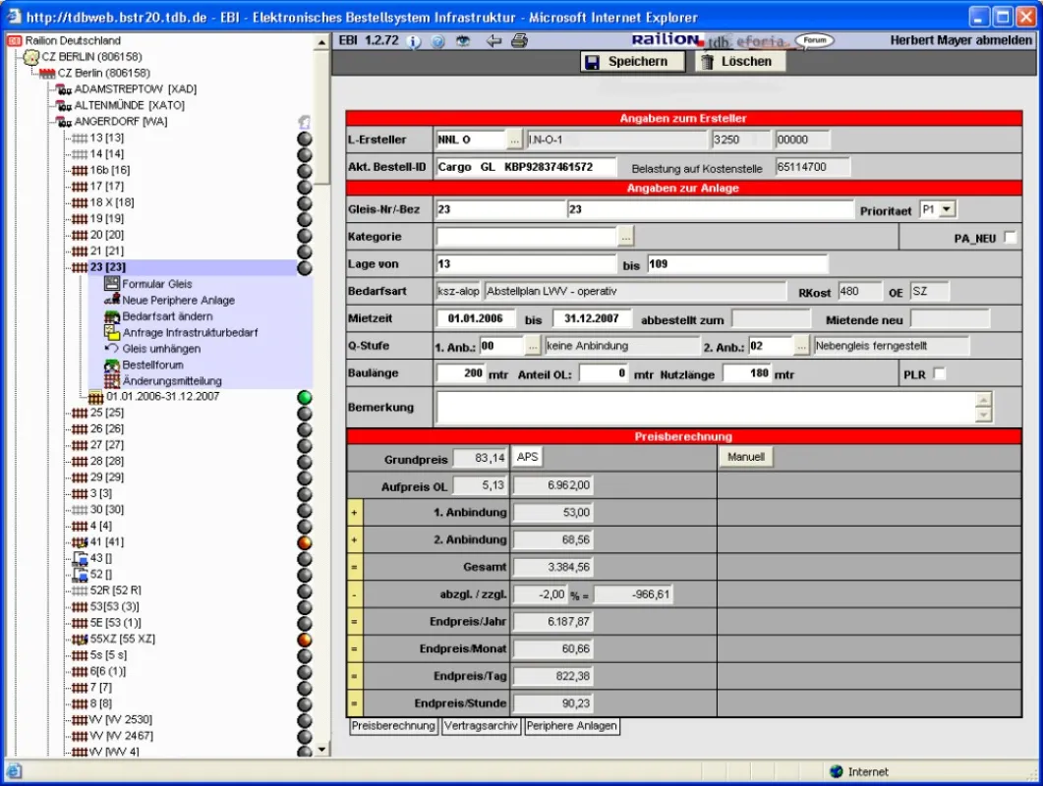Image resolution: width=1043 pixels, height=786 pixels.
Task: Click the Lage von input field
Action: point(526,264)
